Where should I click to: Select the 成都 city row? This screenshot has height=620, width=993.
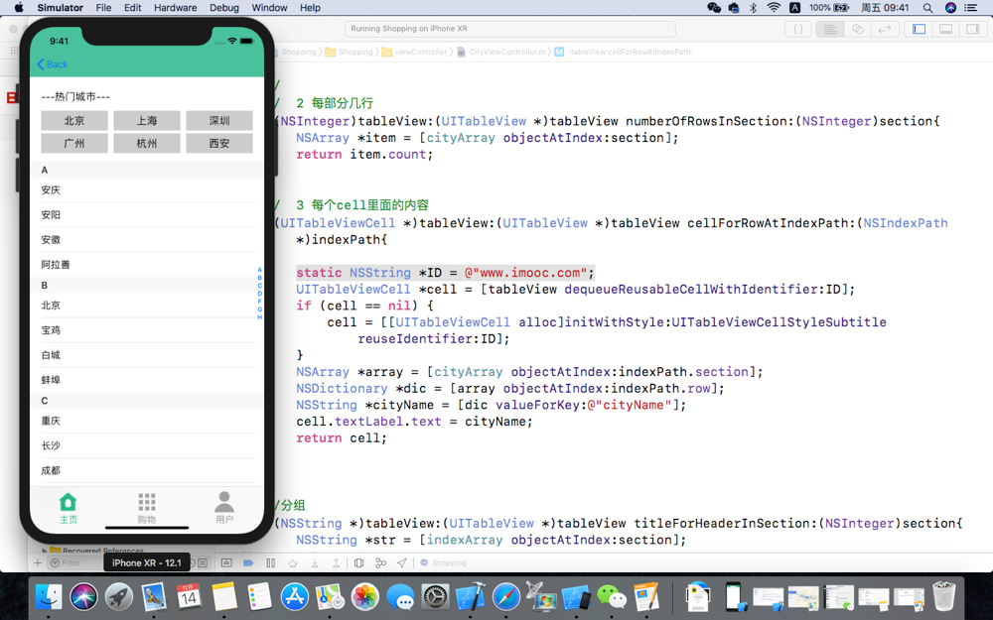147,470
